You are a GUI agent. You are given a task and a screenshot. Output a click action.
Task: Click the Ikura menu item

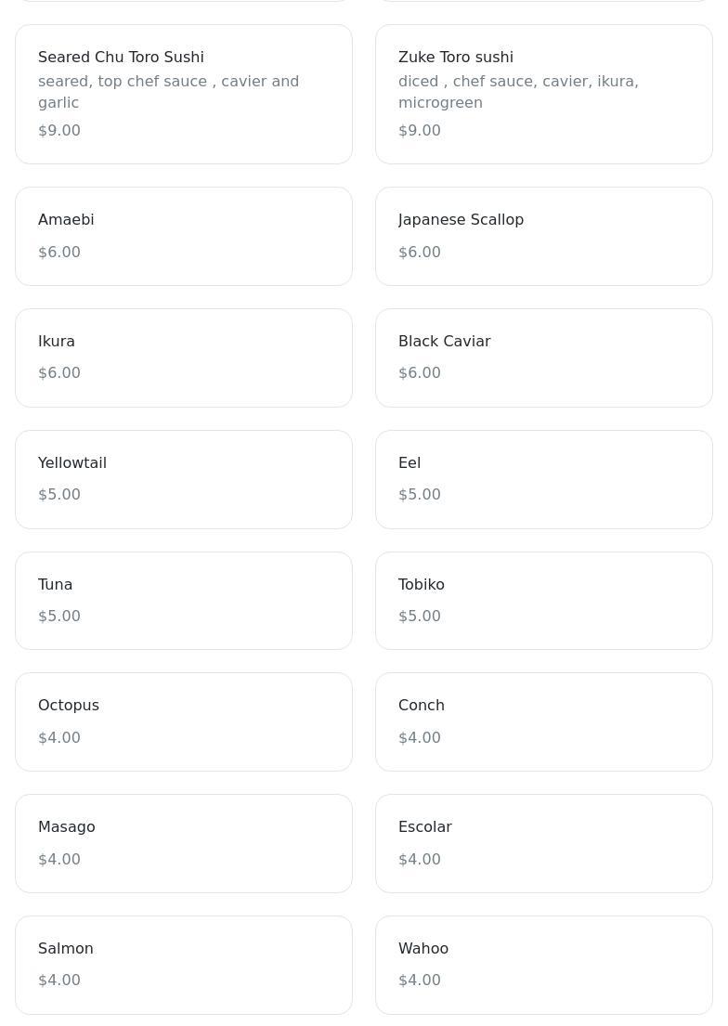coord(183,357)
